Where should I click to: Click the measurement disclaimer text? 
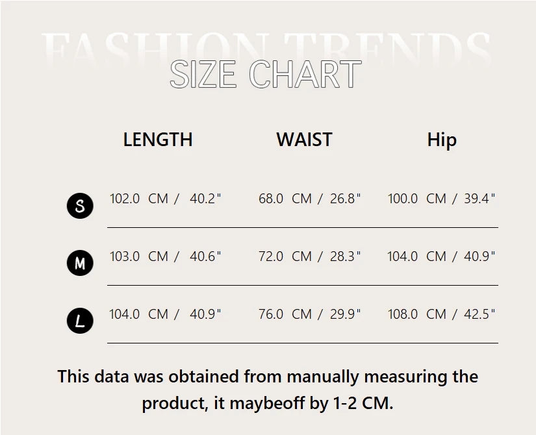(268, 390)
